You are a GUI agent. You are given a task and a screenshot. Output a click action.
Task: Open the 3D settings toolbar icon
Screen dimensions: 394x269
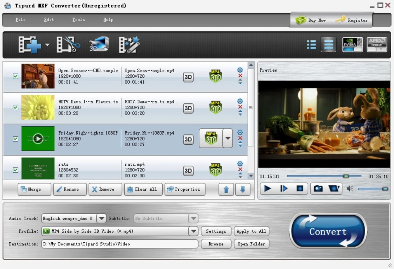coord(99,44)
